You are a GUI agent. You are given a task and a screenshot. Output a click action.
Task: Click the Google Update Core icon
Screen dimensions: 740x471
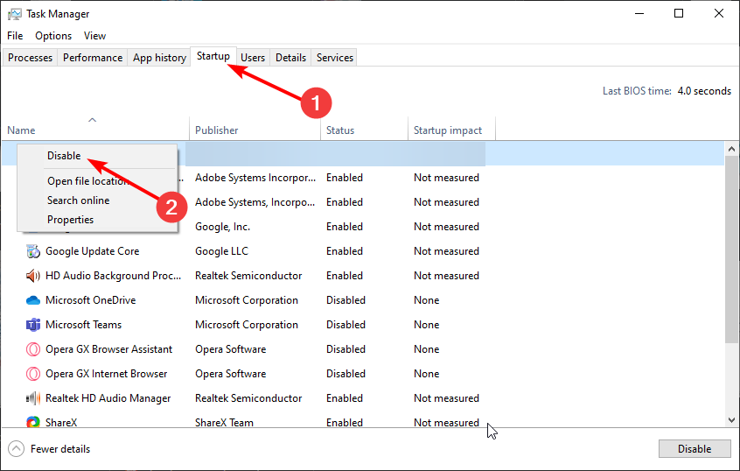33,251
